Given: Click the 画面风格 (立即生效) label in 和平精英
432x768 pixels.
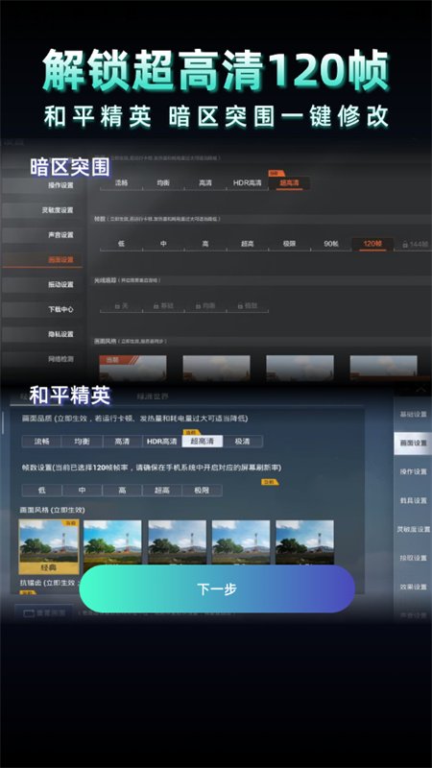Looking at the screenshot, I should coord(53,510).
